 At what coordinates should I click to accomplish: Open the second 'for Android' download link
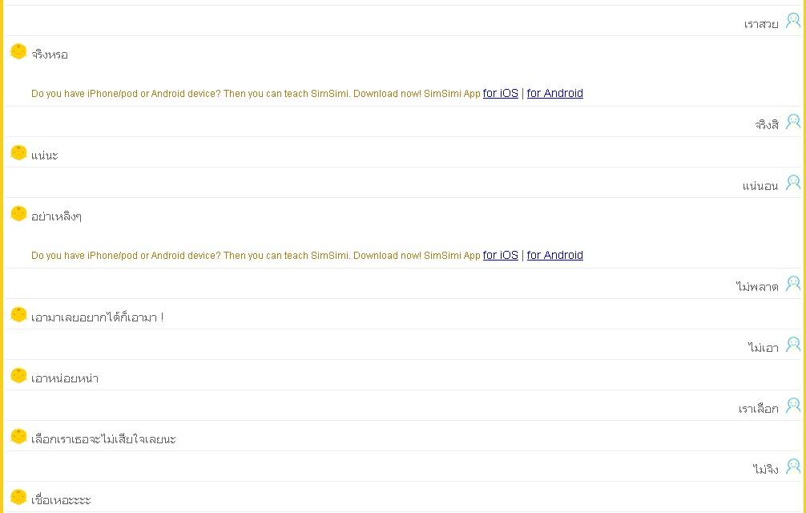(554, 255)
